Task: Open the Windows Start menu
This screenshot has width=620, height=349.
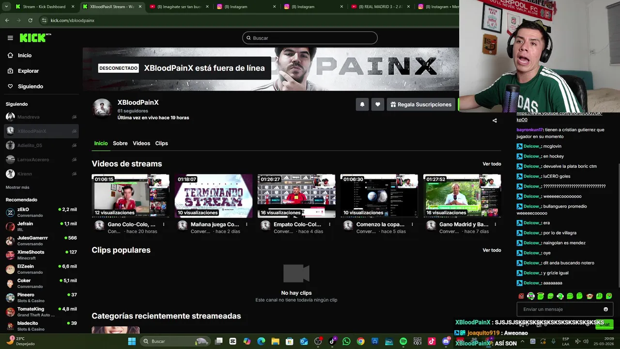Action: pos(132,341)
